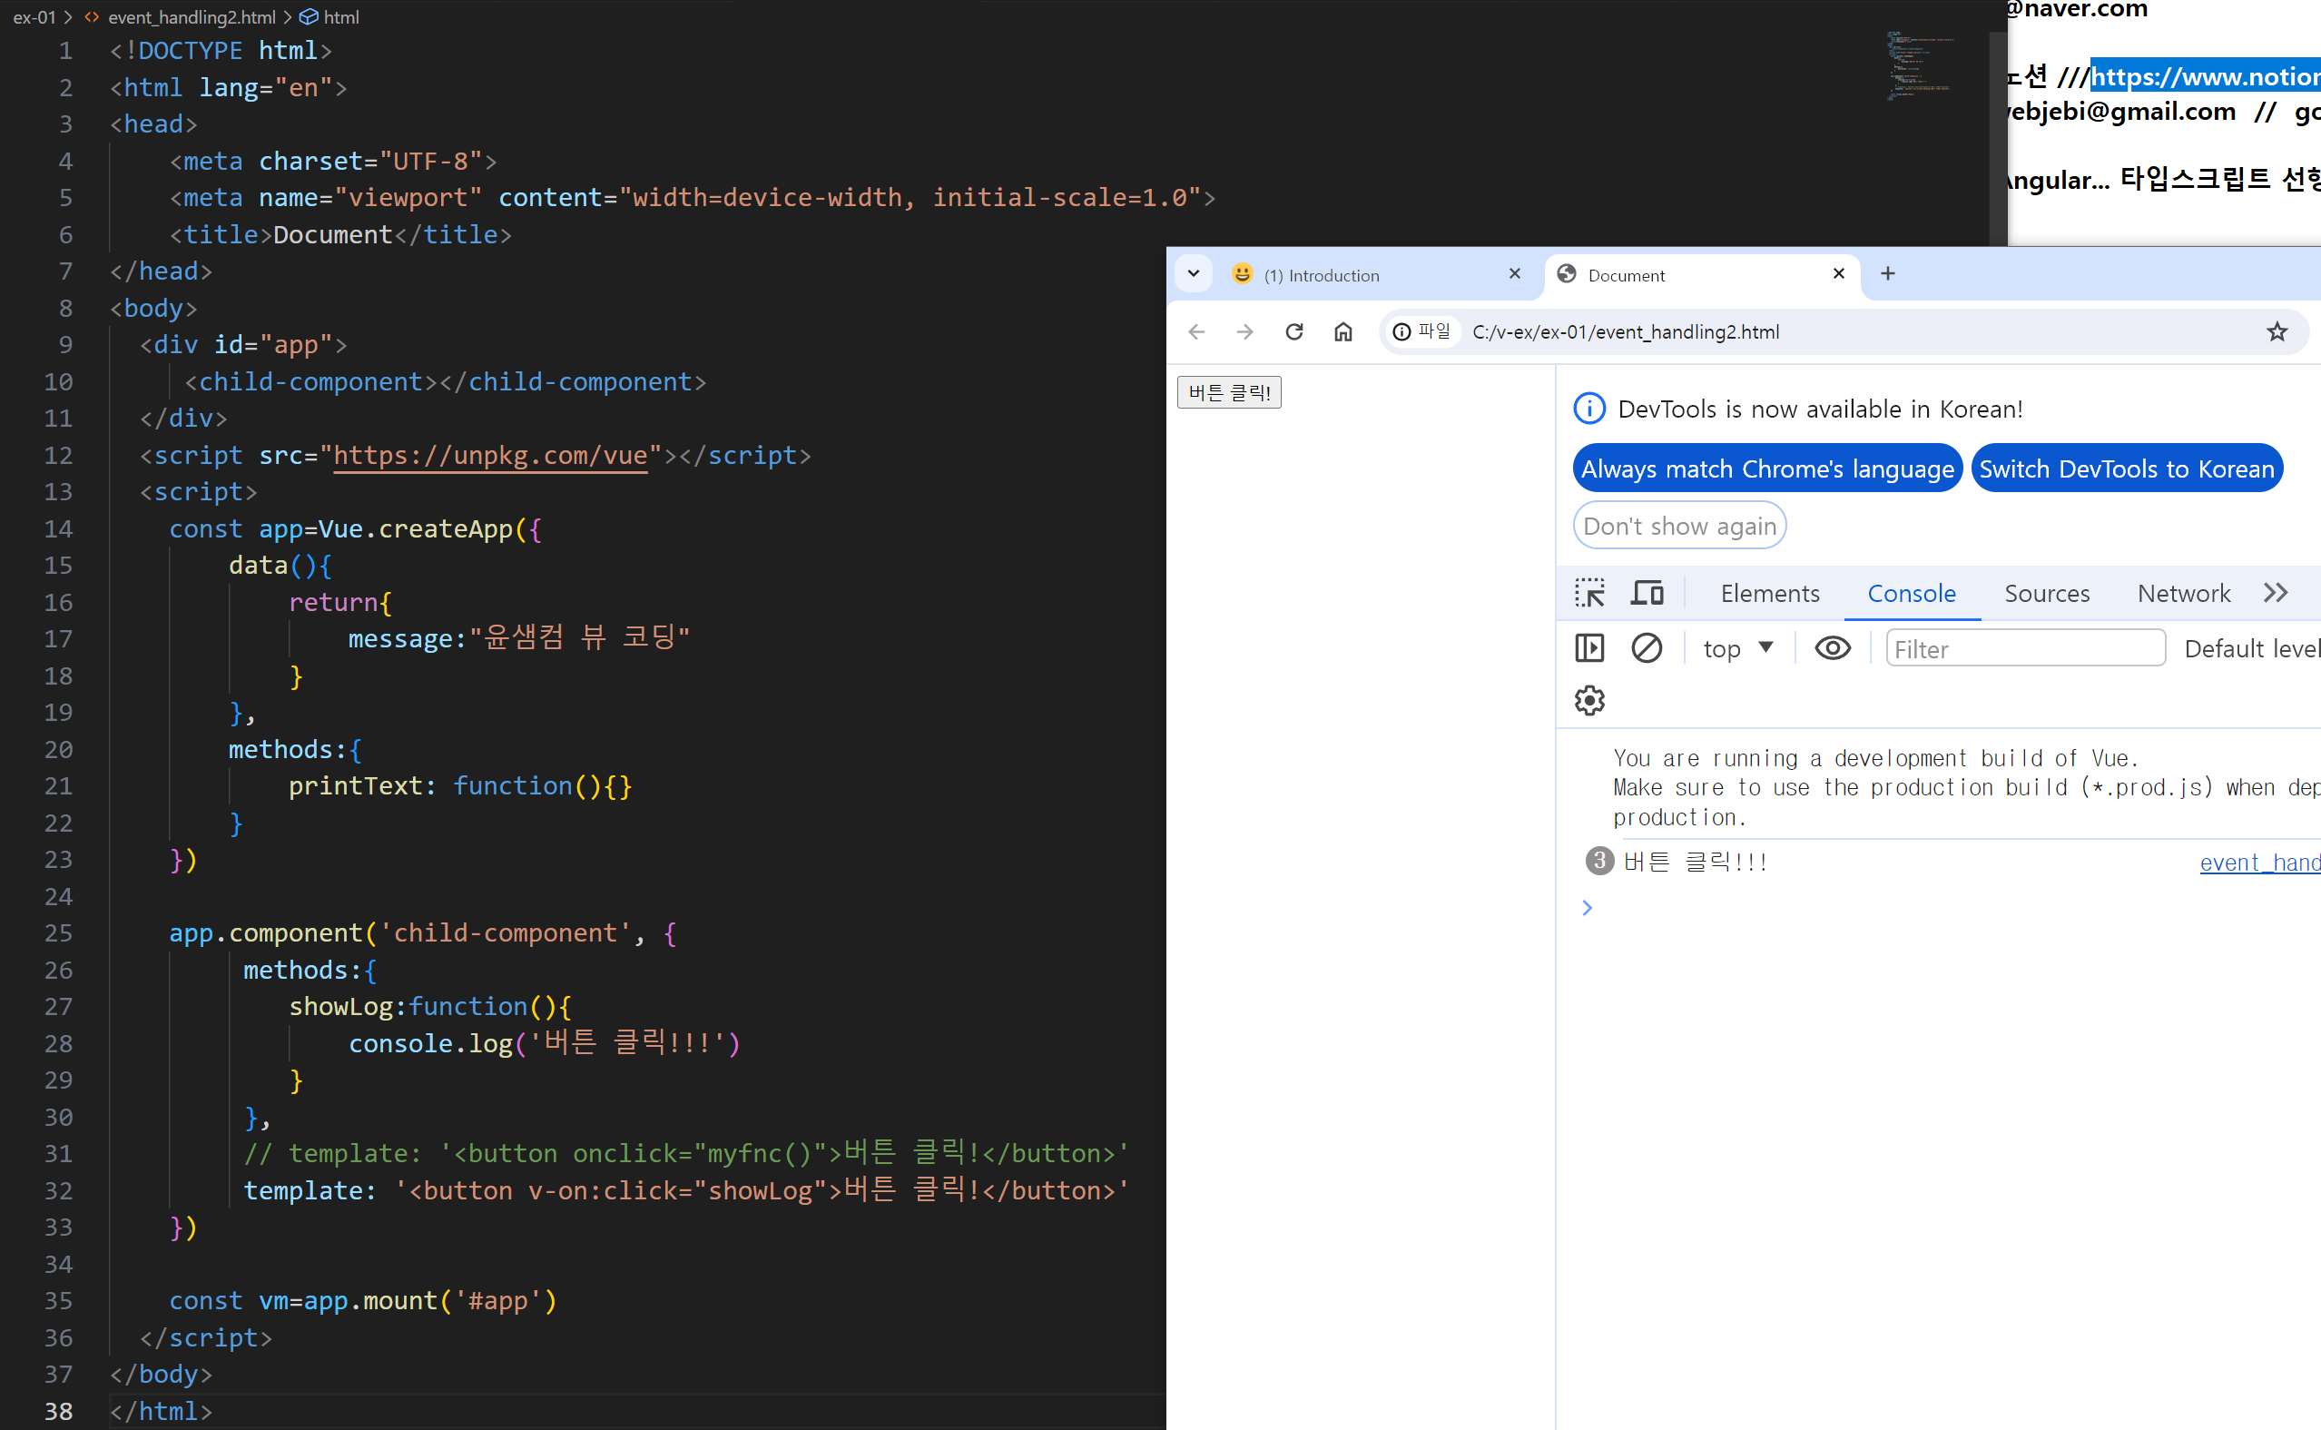Click the live expression eye icon

(x=1833, y=649)
